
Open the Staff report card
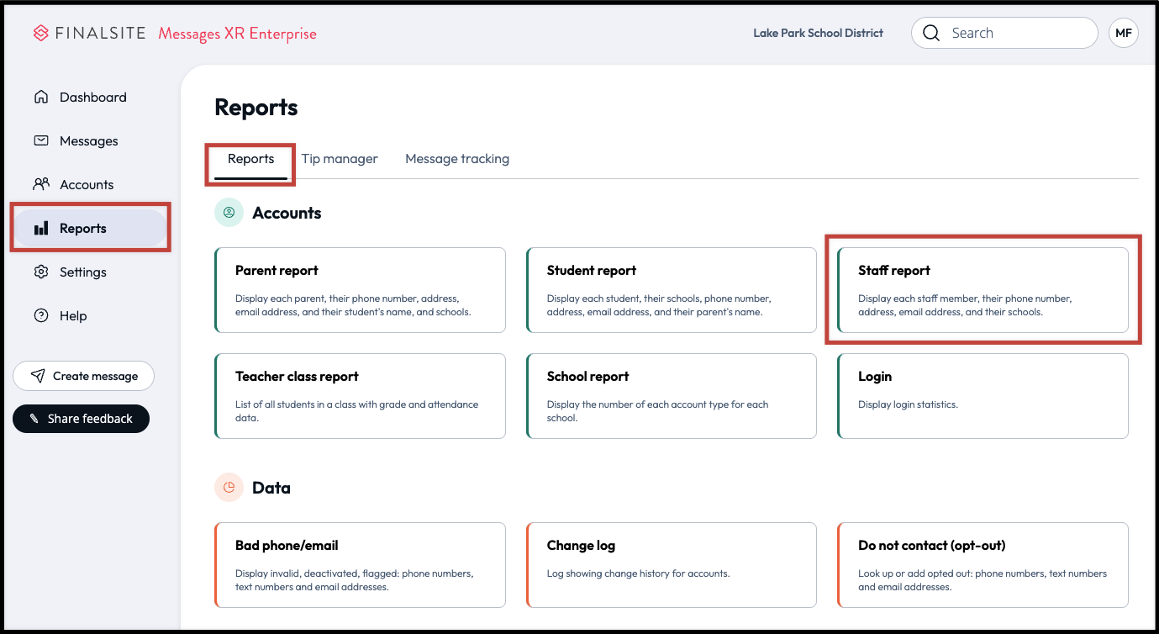point(983,290)
